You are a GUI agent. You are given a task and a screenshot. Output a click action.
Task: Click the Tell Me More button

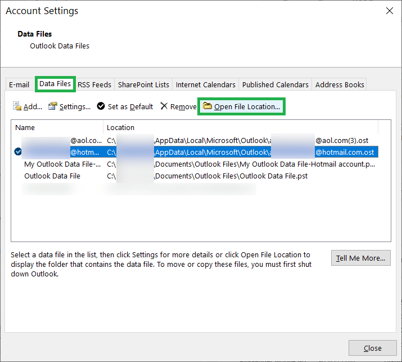[361, 258]
